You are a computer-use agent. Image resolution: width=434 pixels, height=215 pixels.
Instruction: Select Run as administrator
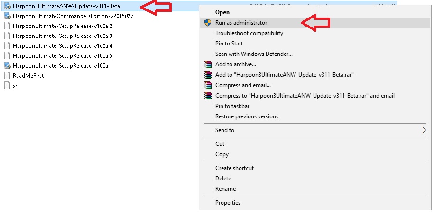click(x=241, y=23)
